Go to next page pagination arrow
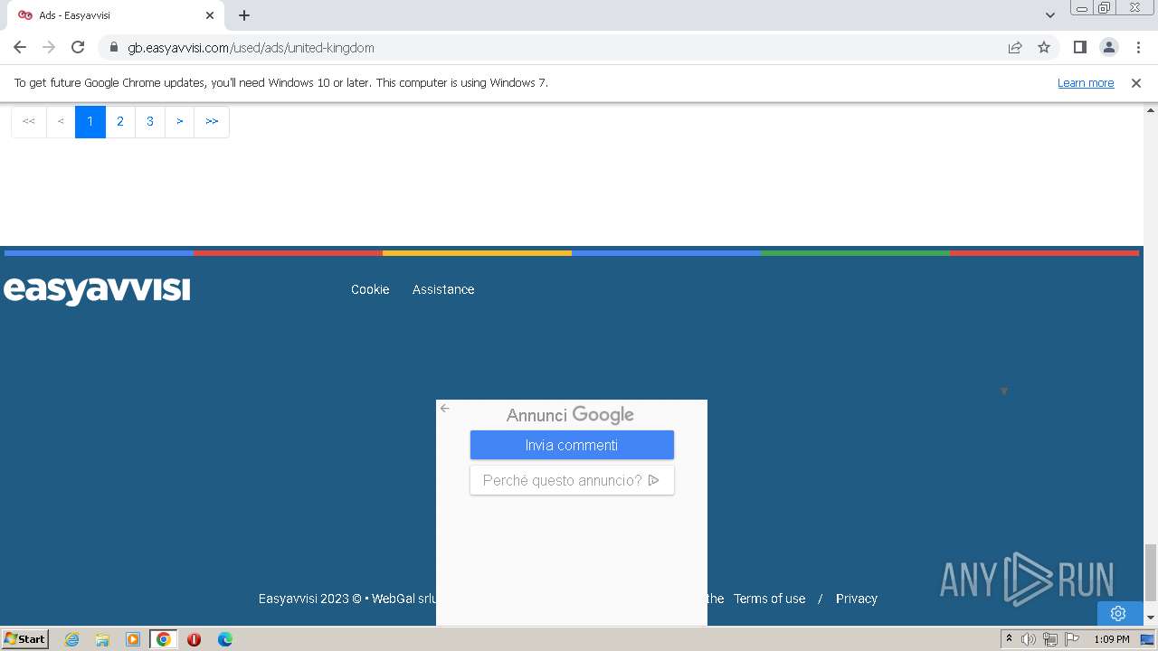This screenshot has width=1158, height=651. [x=180, y=121]
